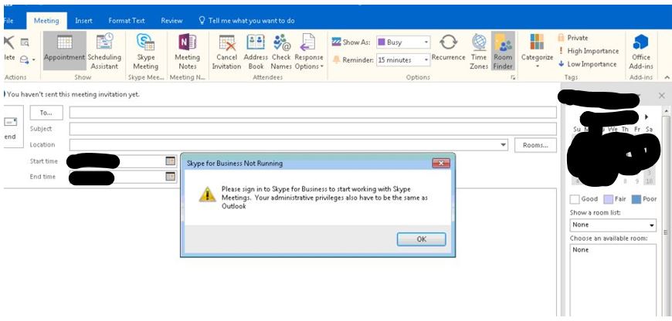Open Response Options menu
The width and height of the screenshot is (672, 321).
[x=308, y=50]
